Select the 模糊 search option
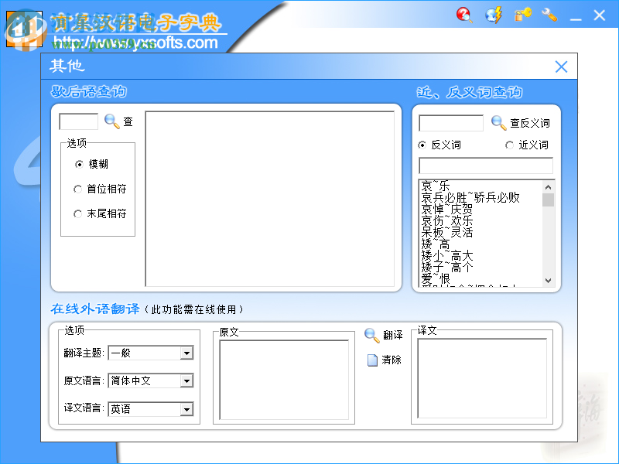This screenshot has width=619, height=464. coord(78,163)
